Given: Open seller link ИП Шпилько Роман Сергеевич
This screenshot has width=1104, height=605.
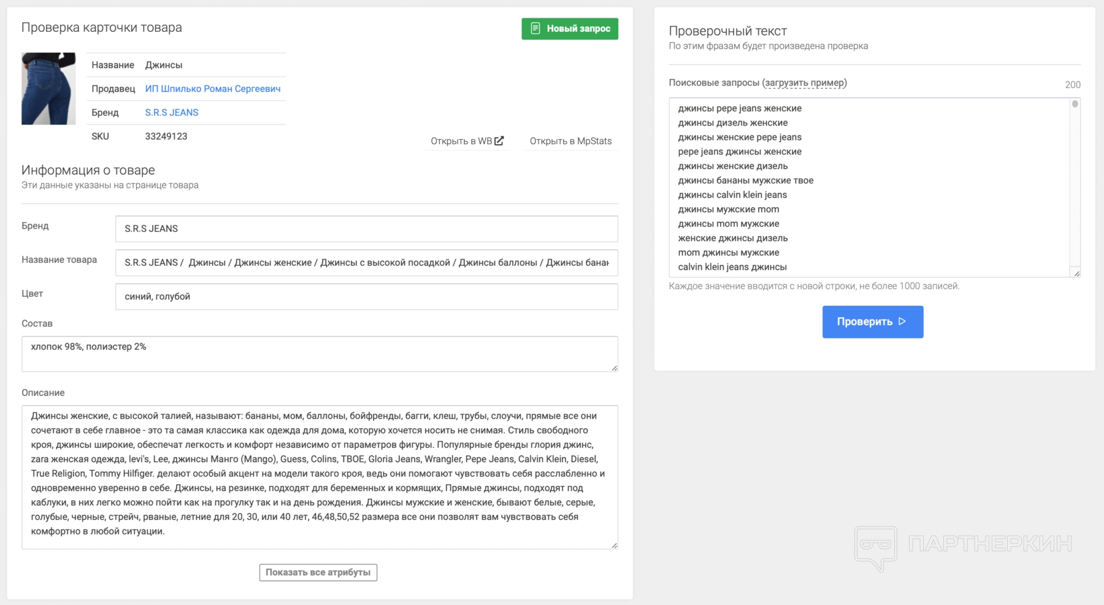Looking at the screenshot, I should tap(212, 89).
